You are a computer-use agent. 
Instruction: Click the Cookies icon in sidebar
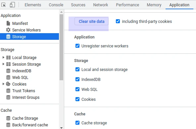pos(8,84)
